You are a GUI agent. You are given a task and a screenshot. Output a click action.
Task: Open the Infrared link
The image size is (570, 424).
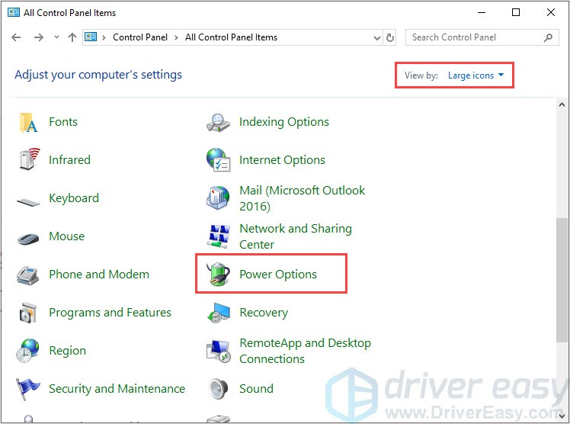coord(69,160)
